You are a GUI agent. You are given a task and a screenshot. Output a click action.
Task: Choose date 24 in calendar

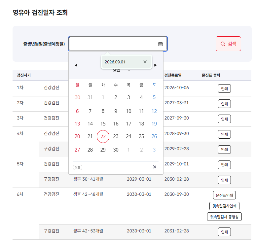[128, 136]
